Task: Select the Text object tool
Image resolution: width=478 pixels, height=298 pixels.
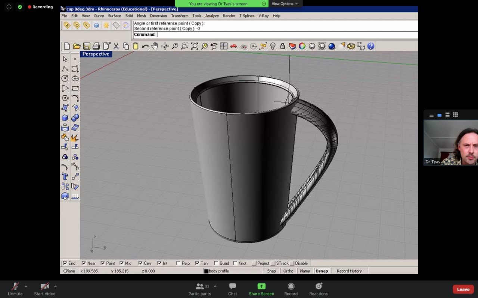Action: pos(65,177)
